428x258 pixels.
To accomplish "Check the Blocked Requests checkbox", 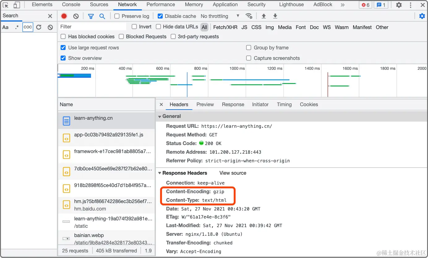I will click(121, 36).
